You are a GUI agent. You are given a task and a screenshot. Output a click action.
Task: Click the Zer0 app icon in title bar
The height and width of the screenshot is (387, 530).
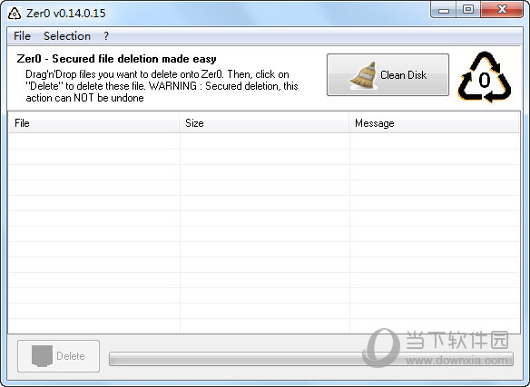pos(15,14)
